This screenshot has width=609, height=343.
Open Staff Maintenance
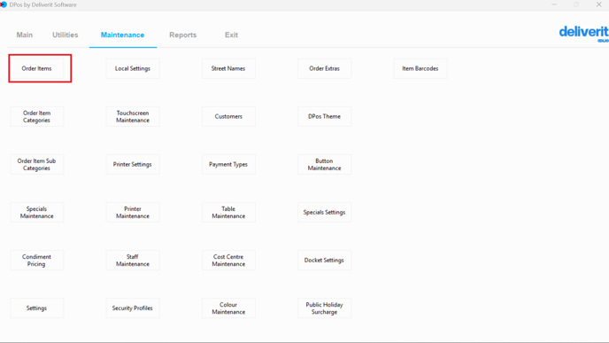[x=133, y=261]
